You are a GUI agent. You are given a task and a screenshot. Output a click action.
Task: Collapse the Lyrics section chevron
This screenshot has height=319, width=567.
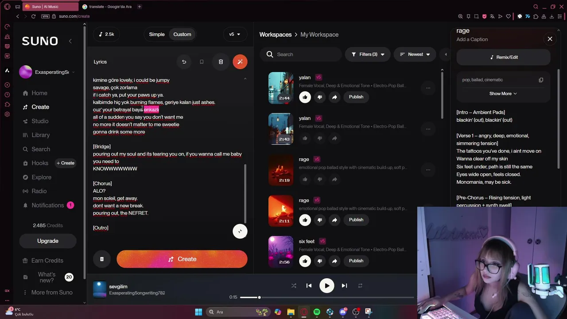point(245,79)
